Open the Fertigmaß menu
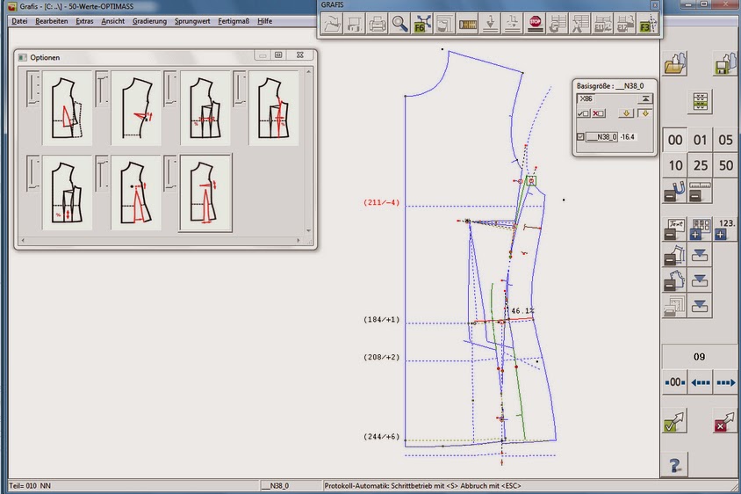 (x=234, y=21)
